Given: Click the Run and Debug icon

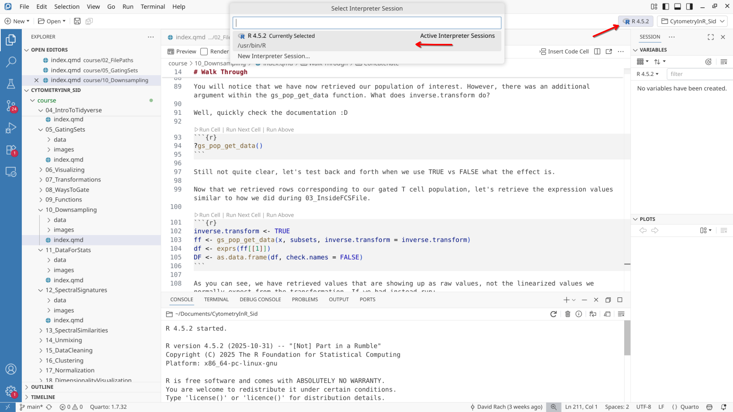Looking at the screenshot, I should [11, 128].
